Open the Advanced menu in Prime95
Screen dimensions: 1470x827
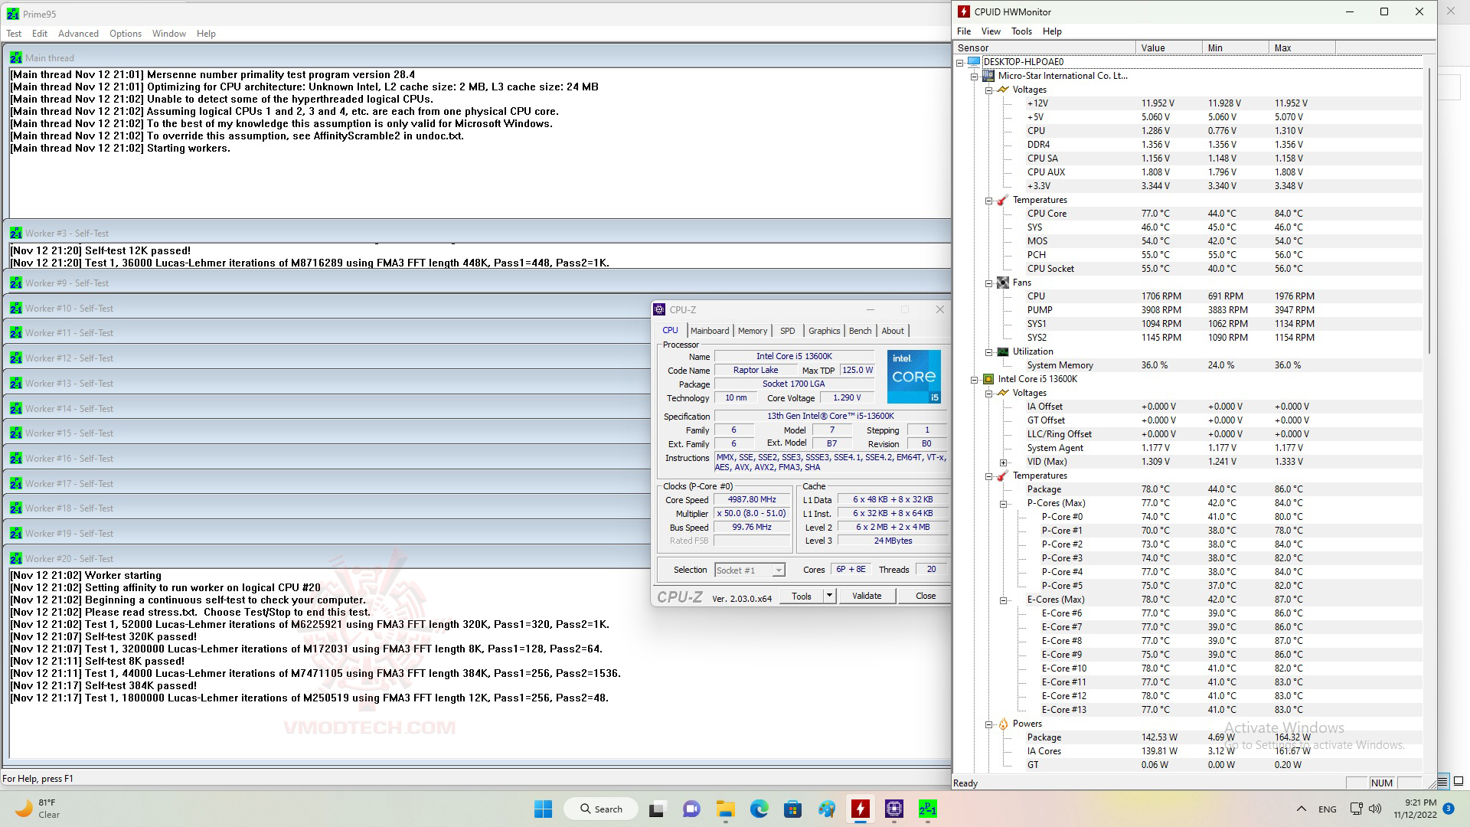point(78,34)
